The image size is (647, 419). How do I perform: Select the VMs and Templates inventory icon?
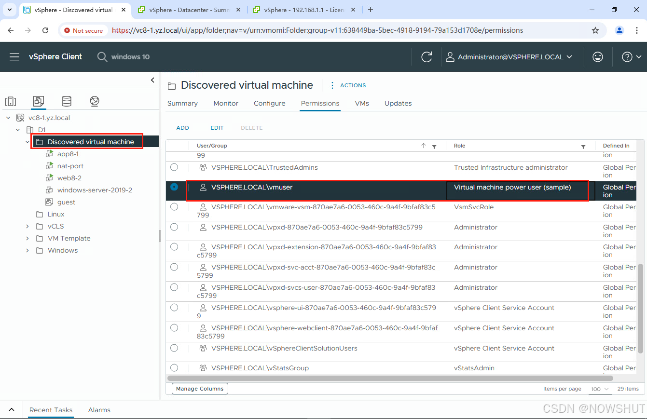[x=39, y=101]
